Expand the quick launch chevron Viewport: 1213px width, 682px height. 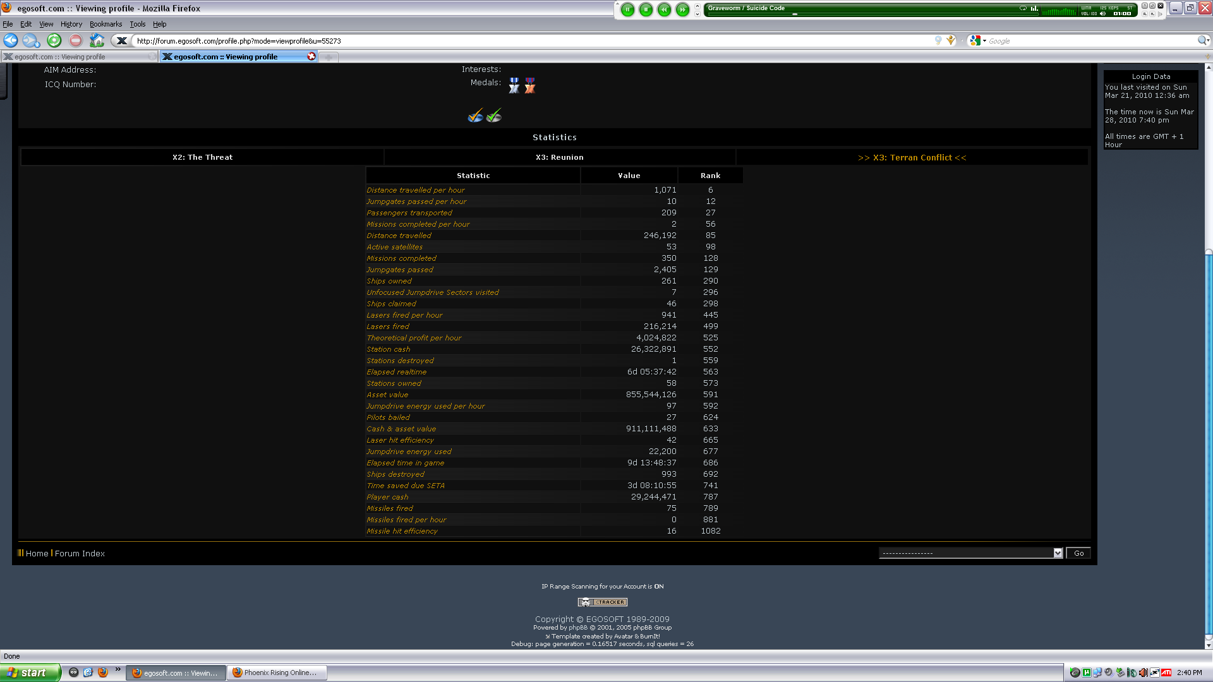[118, 669]
